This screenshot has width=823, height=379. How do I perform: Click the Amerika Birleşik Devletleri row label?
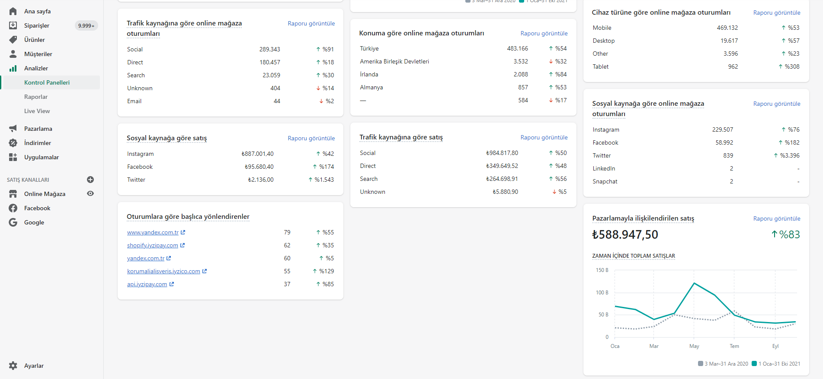(x=394, y=61)
